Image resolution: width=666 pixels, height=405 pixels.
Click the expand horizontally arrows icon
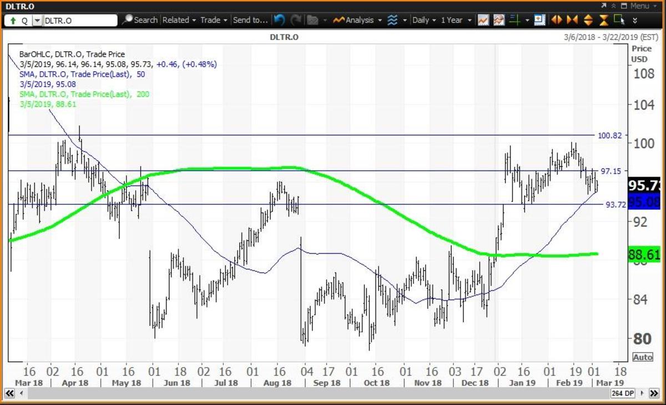coord(557,20)
